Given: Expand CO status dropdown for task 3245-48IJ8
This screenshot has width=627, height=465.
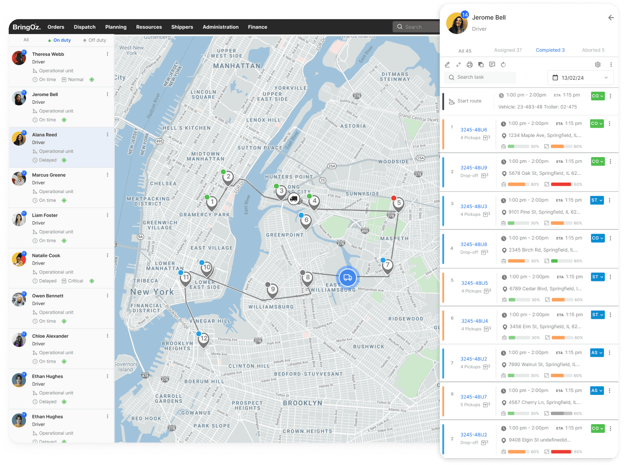Looking at the screenshot, I should 598,238.
